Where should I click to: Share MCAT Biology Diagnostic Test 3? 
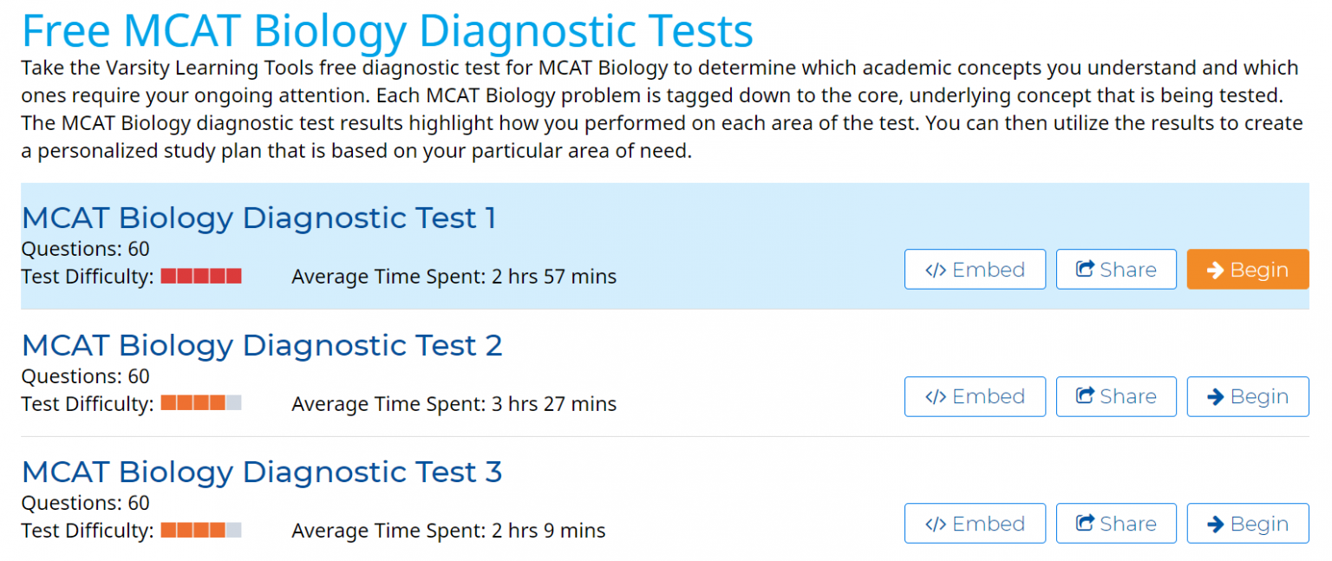(x=1116, y=523)
